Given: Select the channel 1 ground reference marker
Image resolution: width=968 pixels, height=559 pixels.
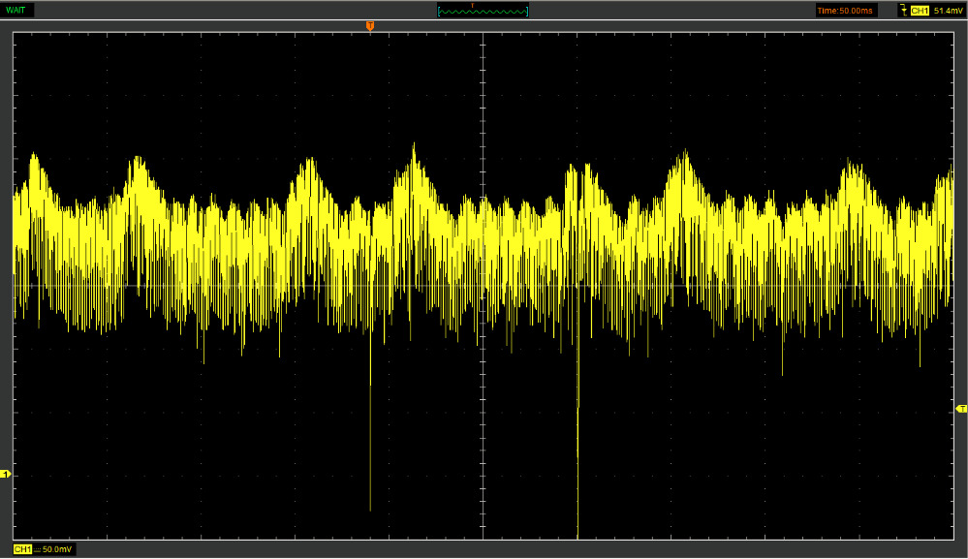Looking at the screenshot, I should tap(5, 474).
